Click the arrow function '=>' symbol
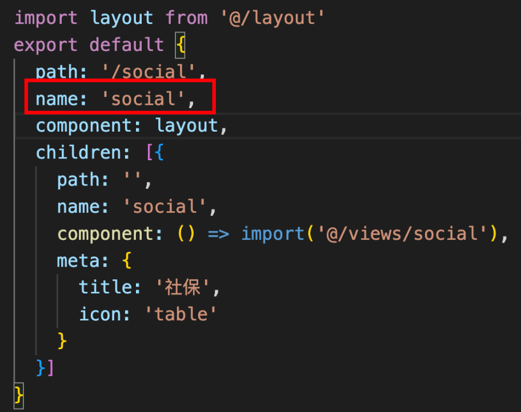 218,233
